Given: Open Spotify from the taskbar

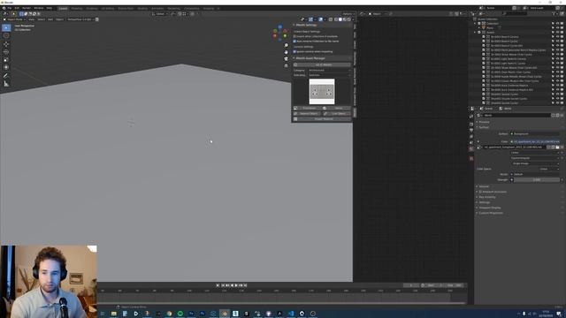Looking at the screenshot, I should click(x=180, y=314).
